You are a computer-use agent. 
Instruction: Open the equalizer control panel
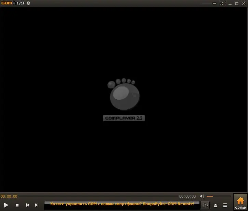tap(205, 205)
